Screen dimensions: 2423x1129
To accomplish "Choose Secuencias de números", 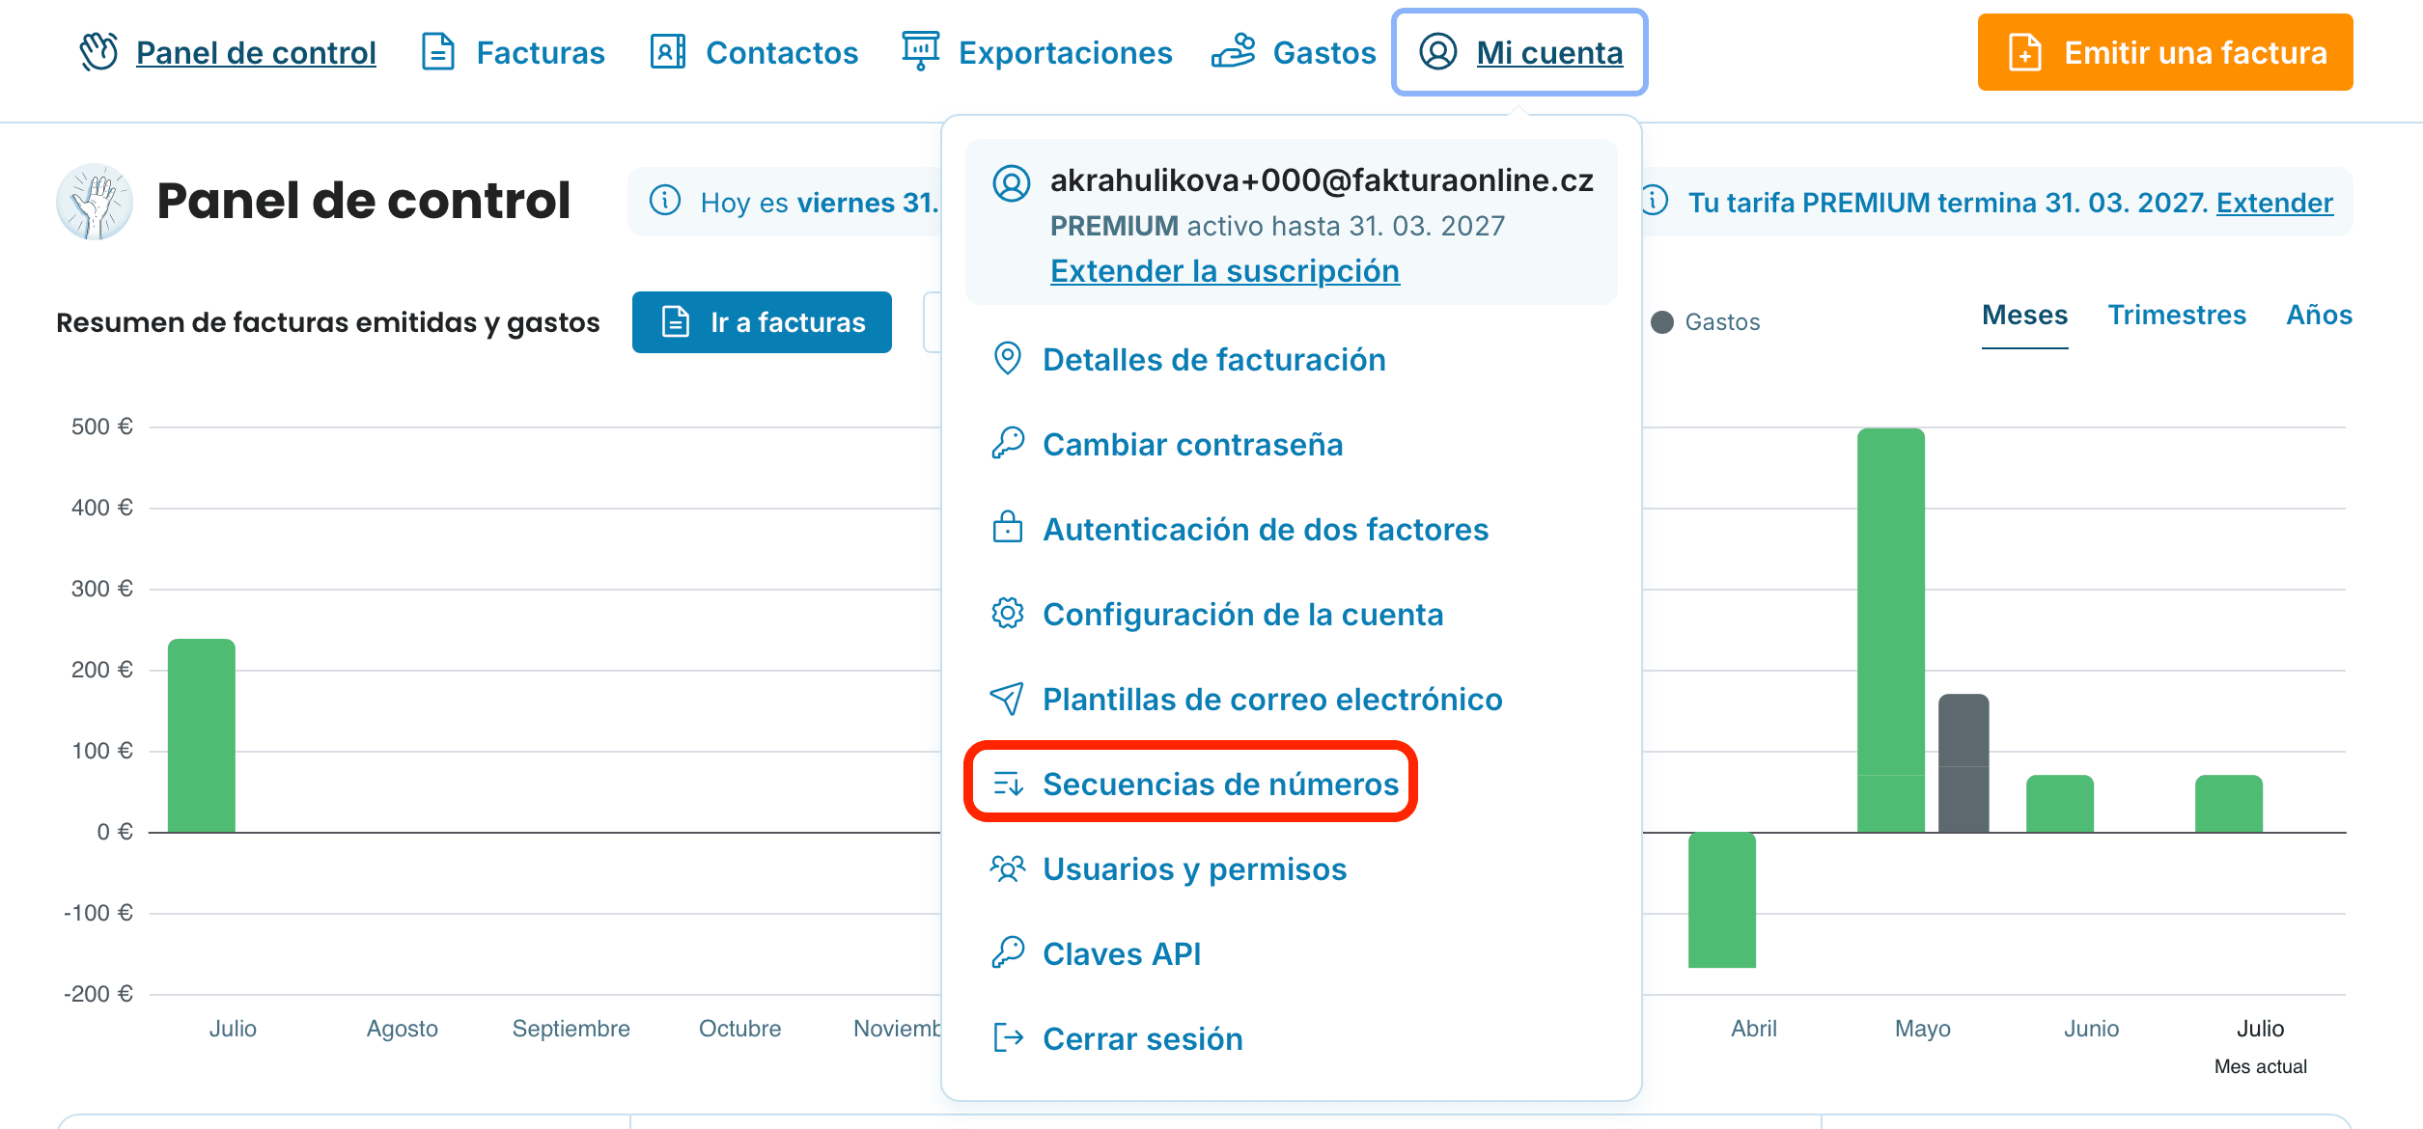I will [x=1220, y=785].
